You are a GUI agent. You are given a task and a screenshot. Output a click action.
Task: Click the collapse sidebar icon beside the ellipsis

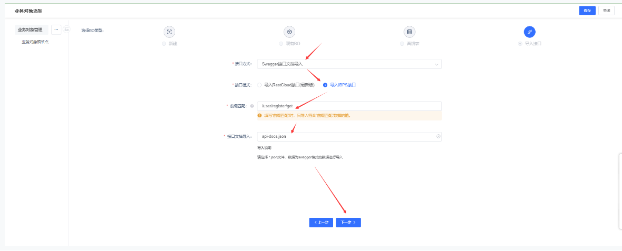[67, 30]
